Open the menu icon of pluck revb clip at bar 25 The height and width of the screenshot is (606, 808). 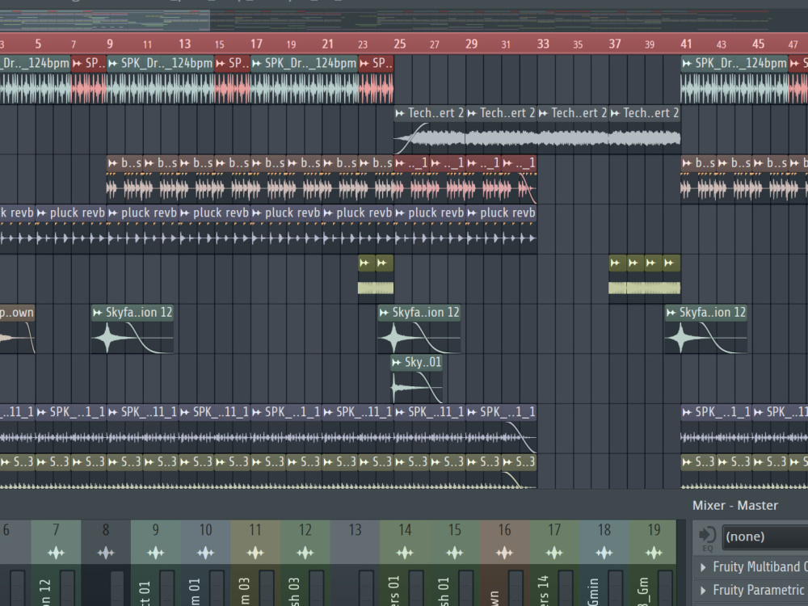(x=400, y=213)
